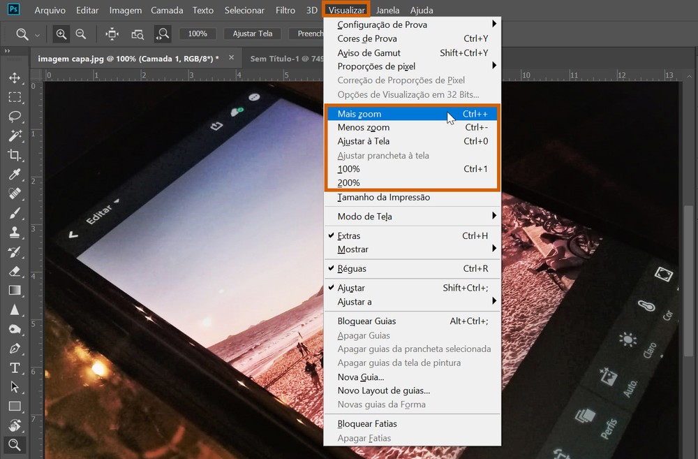
Task: Pick the Eyedropper tool
Action: pos(14,174)
